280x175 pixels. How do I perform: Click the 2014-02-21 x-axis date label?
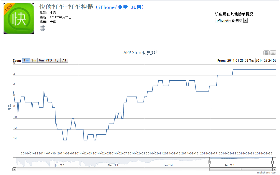click(246, 153)
